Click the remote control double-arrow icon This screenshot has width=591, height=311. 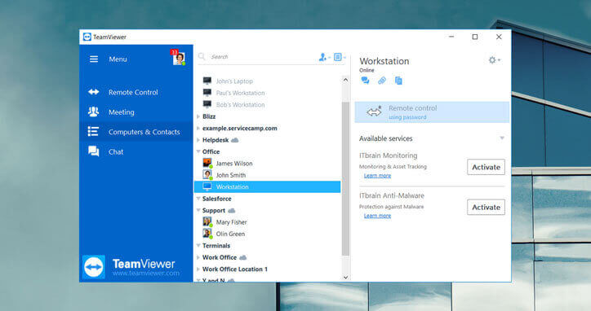pyautogui.click(x=374, y=112)
